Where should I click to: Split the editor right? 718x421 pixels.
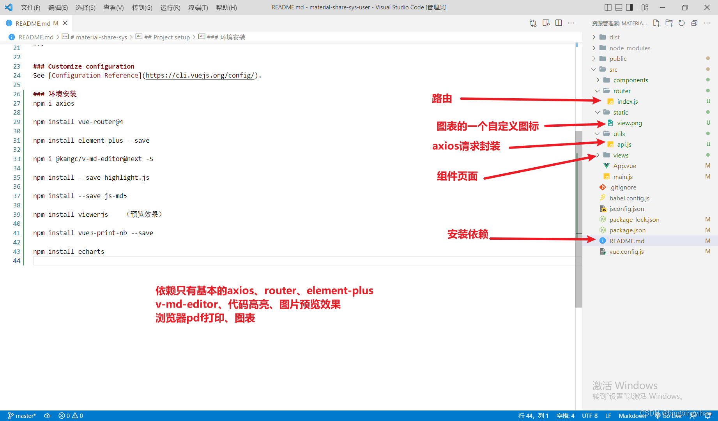559,23
